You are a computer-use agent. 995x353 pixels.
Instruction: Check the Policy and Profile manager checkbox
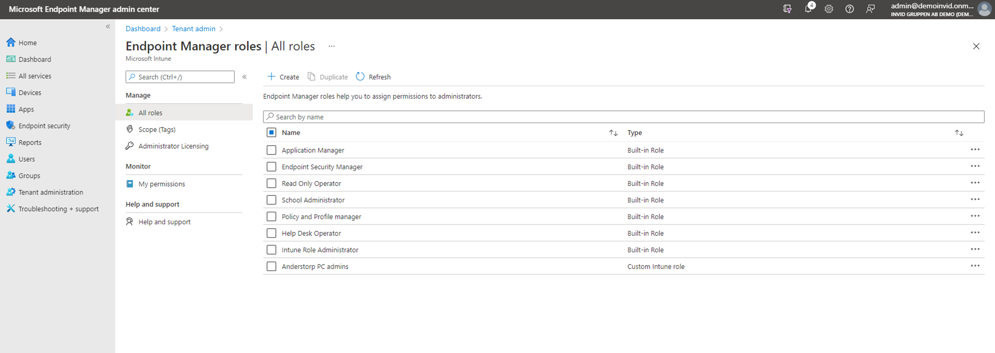tap(271, 216)
